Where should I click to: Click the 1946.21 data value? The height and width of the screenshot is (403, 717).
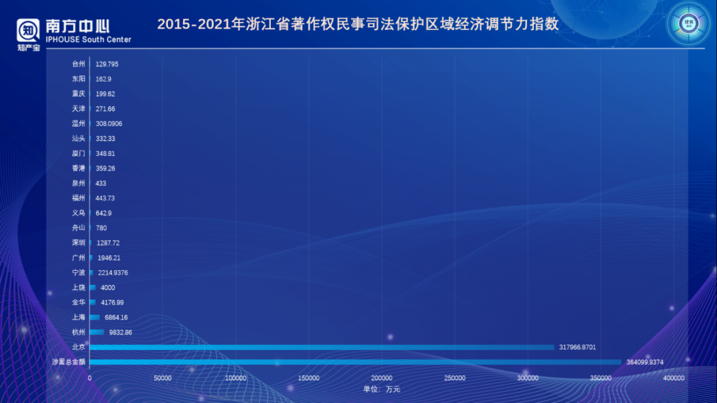tap(109, 258)
